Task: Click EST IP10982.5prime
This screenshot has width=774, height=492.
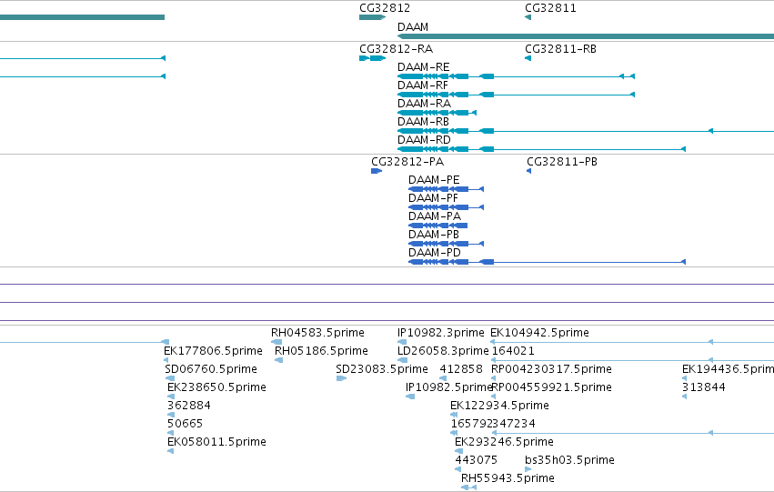Action: [x=449, y=387]
